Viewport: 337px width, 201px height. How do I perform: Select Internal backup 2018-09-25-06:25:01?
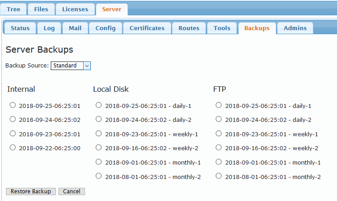(x=13, y=105)
